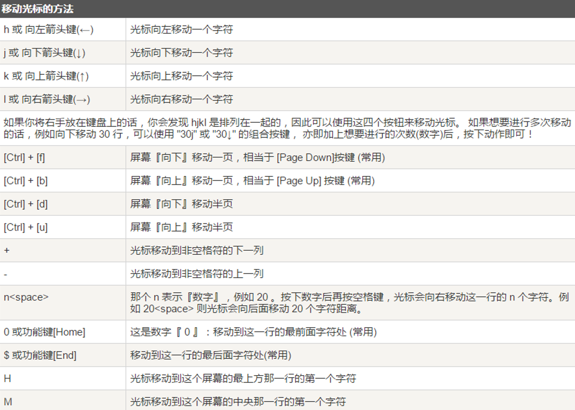Click '最上方那一行的第一个字符' description
This screenshot has height=410, width=575.
coord(243,379)
